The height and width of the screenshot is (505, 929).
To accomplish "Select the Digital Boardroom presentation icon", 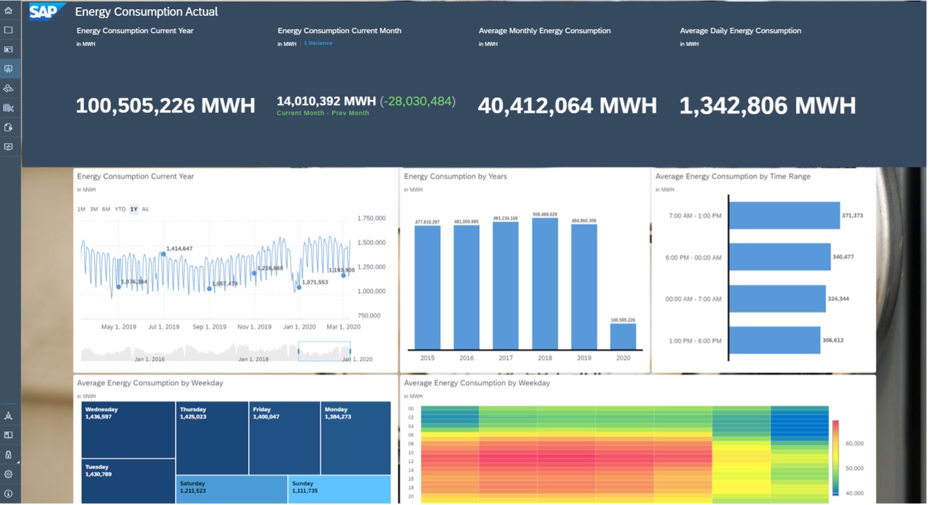I will (9, 69).
